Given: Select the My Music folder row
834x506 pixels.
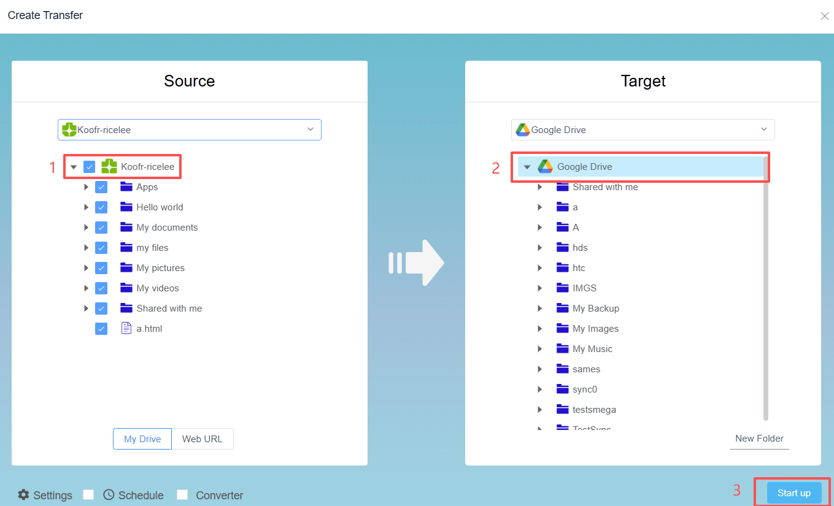Looking at the screenshot, I should tap(640, 348).
